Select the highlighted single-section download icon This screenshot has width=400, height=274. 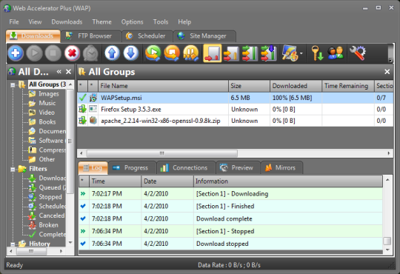[x=213, y=53]
